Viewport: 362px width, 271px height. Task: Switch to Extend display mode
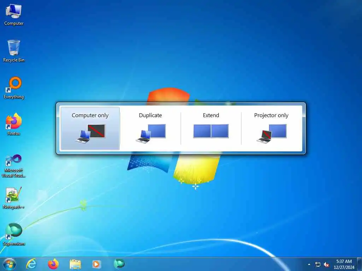coord(211,128)
